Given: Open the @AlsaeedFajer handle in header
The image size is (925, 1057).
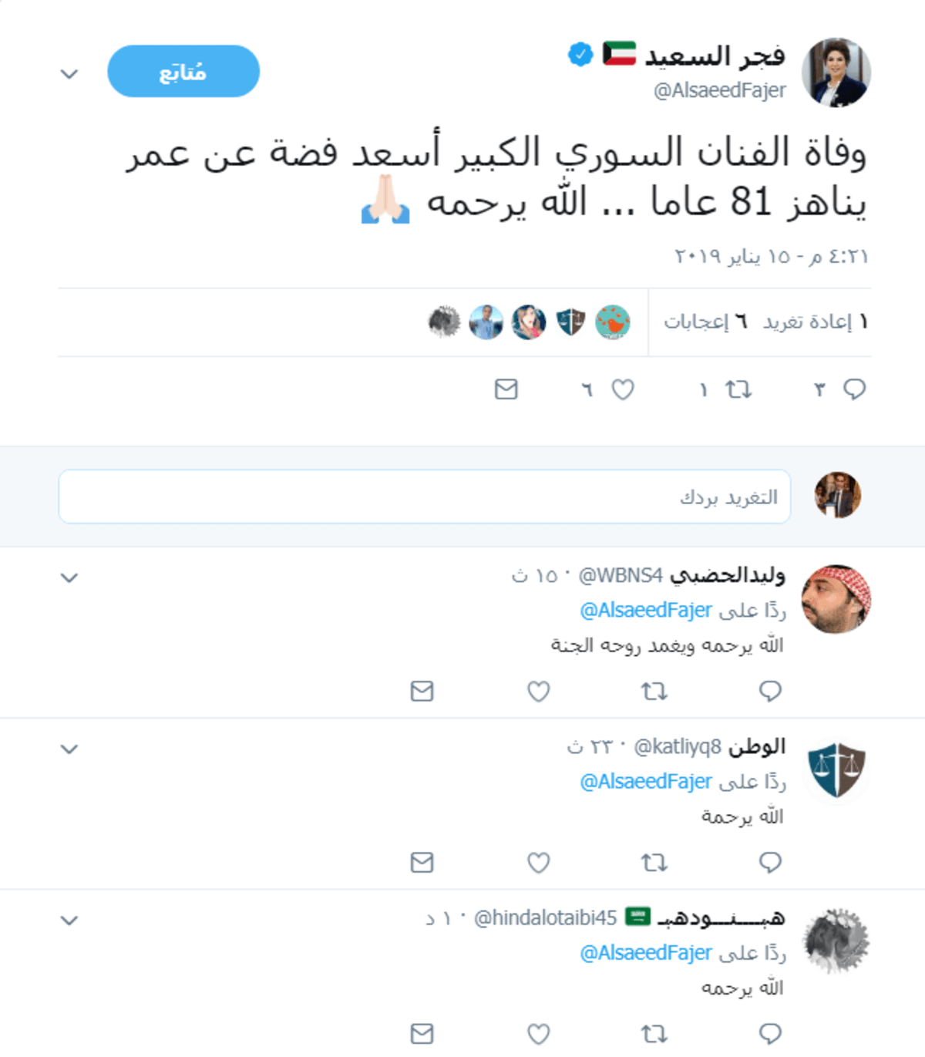Looking at the screenshot, I should click(x=720, y=91).
